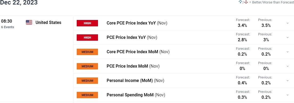Viewport: 294px width, 103px height.
Task: Click the HIGH badge for Core PCE YoY
Action: click(87, 23)
